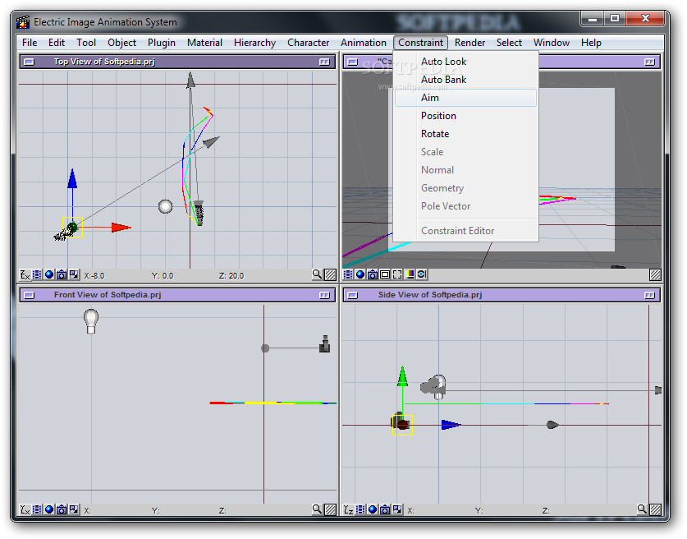Click the safe frame rectangle icon in Camera View
687x539 pixels.
point(385,274)
